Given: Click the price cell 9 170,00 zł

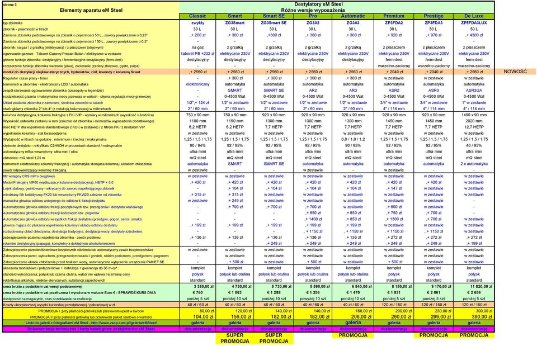Looking at the screenshot, I should [441, 286].
